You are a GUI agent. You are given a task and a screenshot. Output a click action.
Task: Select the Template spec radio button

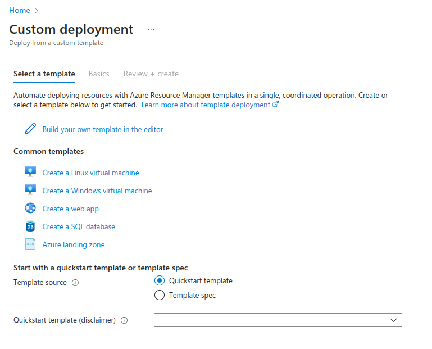click(x=160, y=295)
